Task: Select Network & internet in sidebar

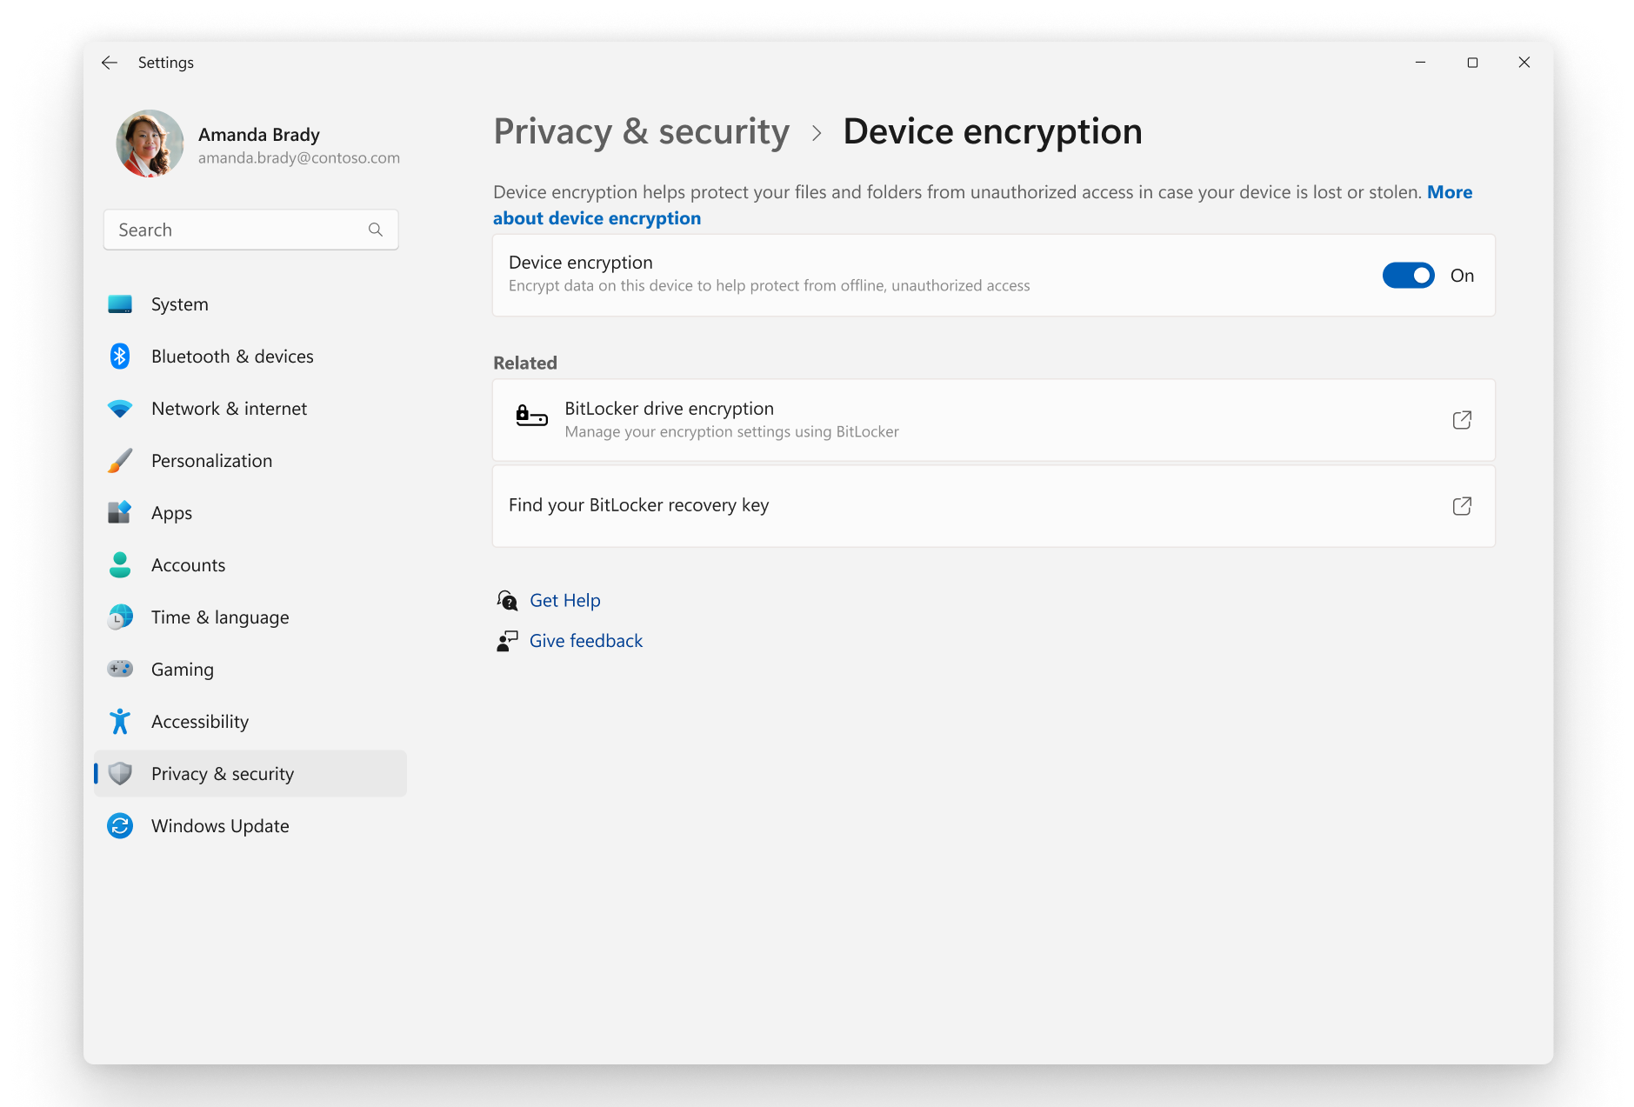Action: [250, 409]
